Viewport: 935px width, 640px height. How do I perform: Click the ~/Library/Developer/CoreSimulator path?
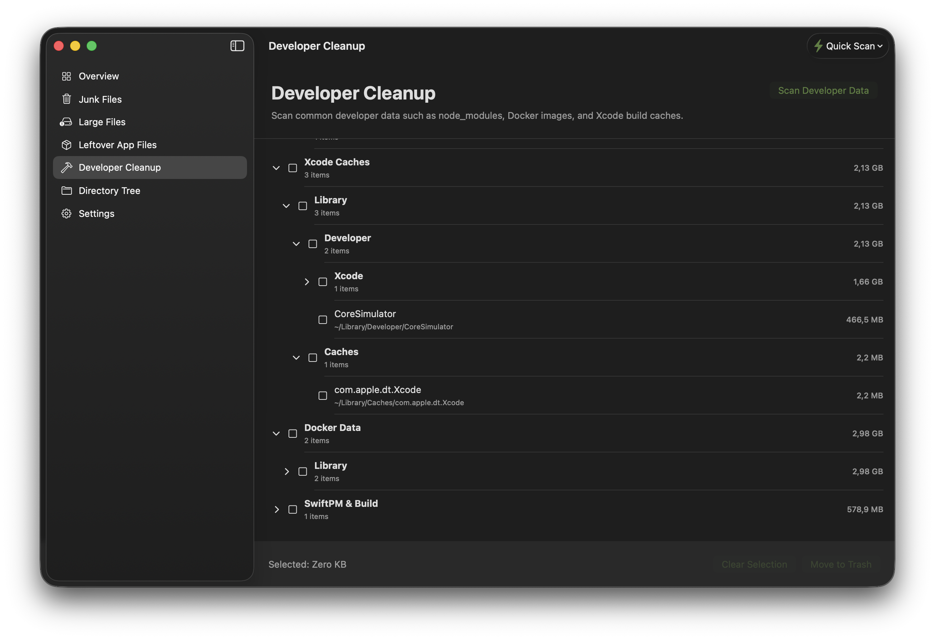click(393, 327)
